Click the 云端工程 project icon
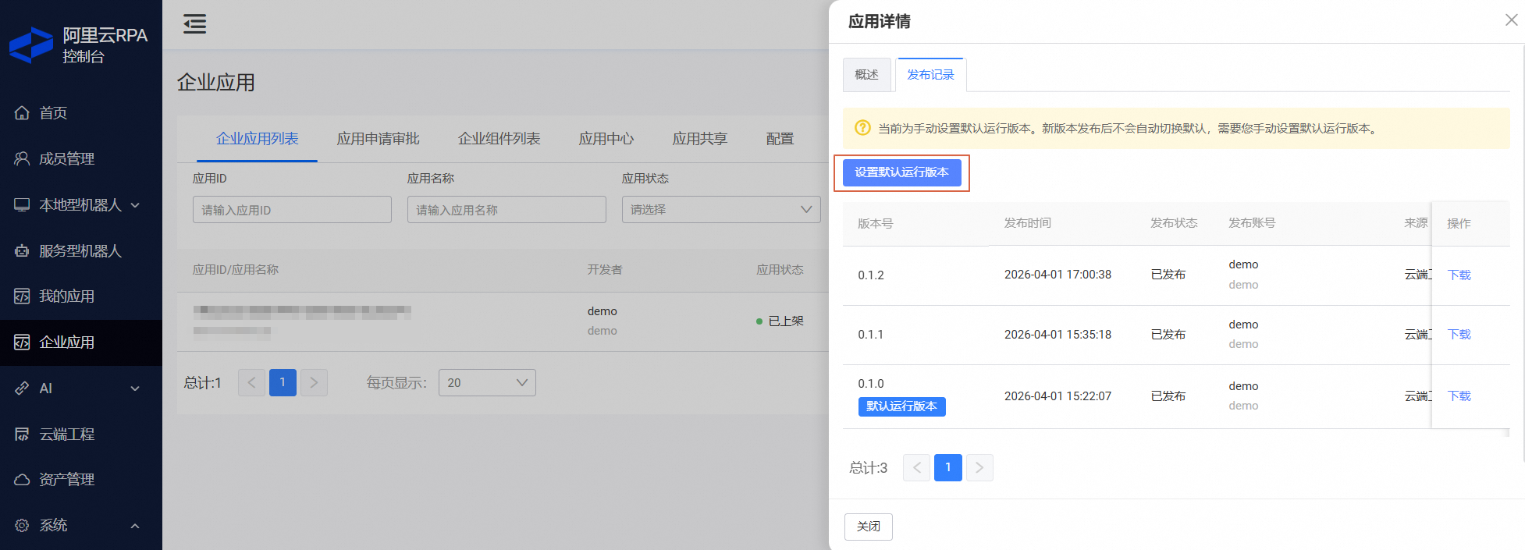Viewport: 1525px width, 550px height. pyautogui.click(x=22, y=435)
